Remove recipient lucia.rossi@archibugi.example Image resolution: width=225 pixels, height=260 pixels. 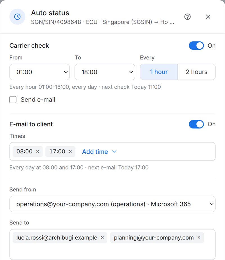coord(102,238)
